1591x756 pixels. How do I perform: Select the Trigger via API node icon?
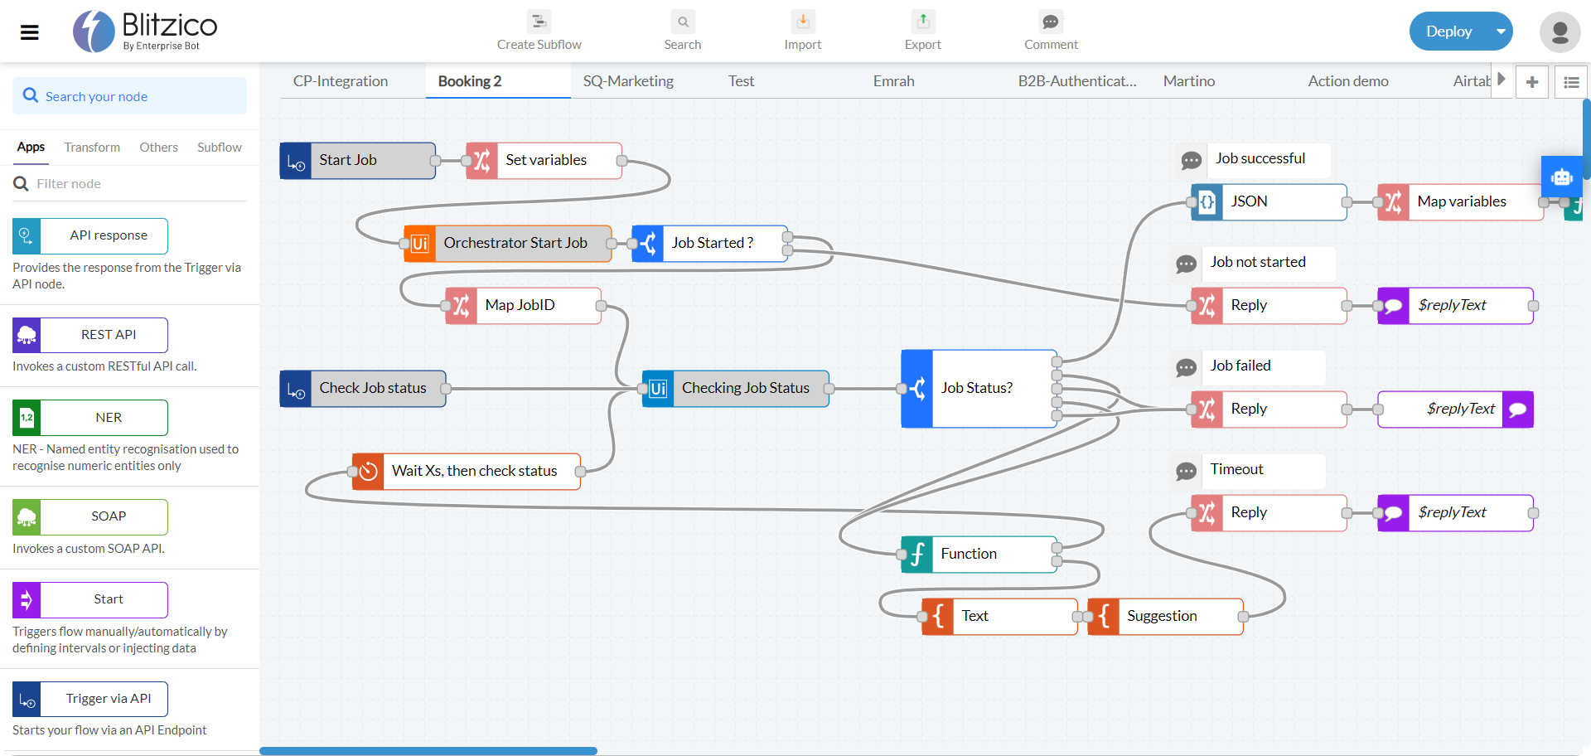27,699
